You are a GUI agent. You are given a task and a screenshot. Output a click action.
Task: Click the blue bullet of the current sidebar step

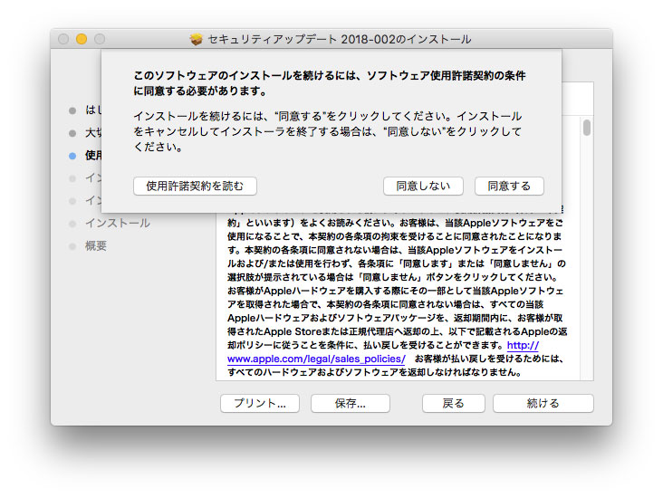72,156
